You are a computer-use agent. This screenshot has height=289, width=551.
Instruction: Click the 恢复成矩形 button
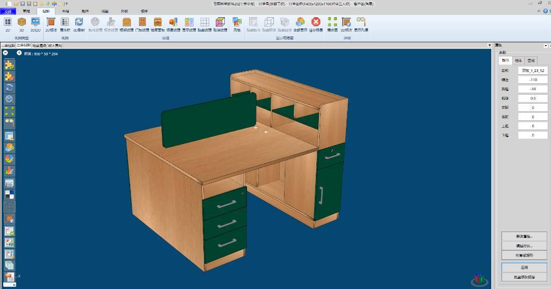(524, 255)
